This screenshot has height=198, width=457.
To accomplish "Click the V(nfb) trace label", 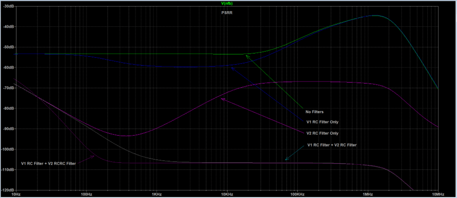I will 227,4.
